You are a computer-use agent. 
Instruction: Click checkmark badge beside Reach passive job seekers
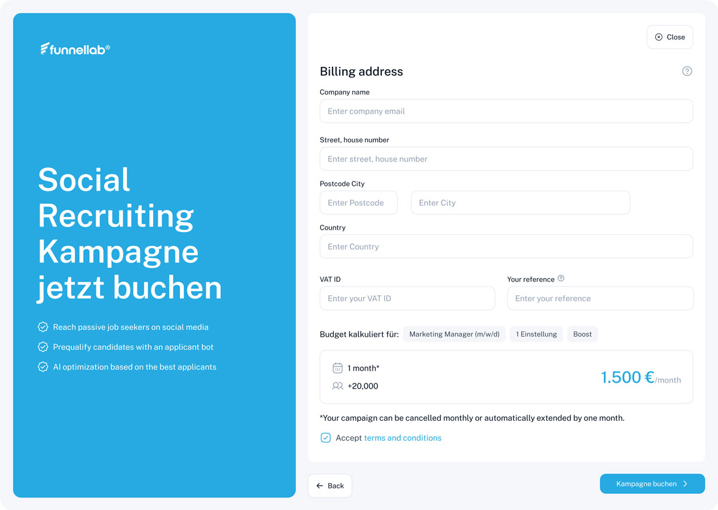[x=43, y=327]
